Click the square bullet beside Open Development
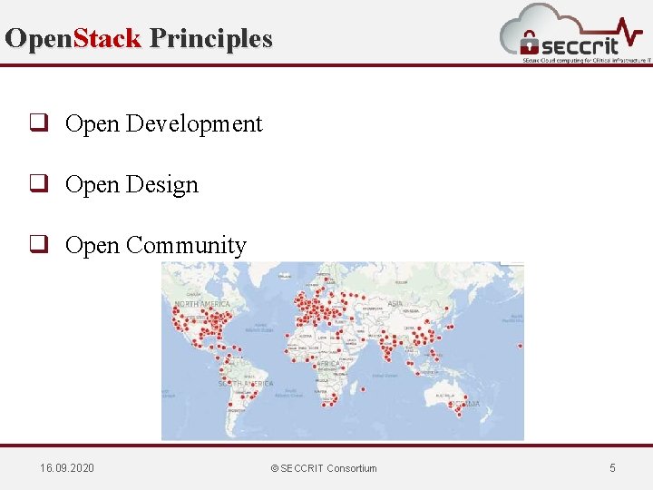 click(x=39, y=122)
